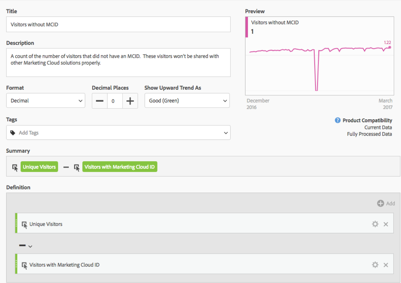The height and width of the screenshot is (283, 401).
Task: Open the Format dropdown showing Decimal
Action: (46, 101)
